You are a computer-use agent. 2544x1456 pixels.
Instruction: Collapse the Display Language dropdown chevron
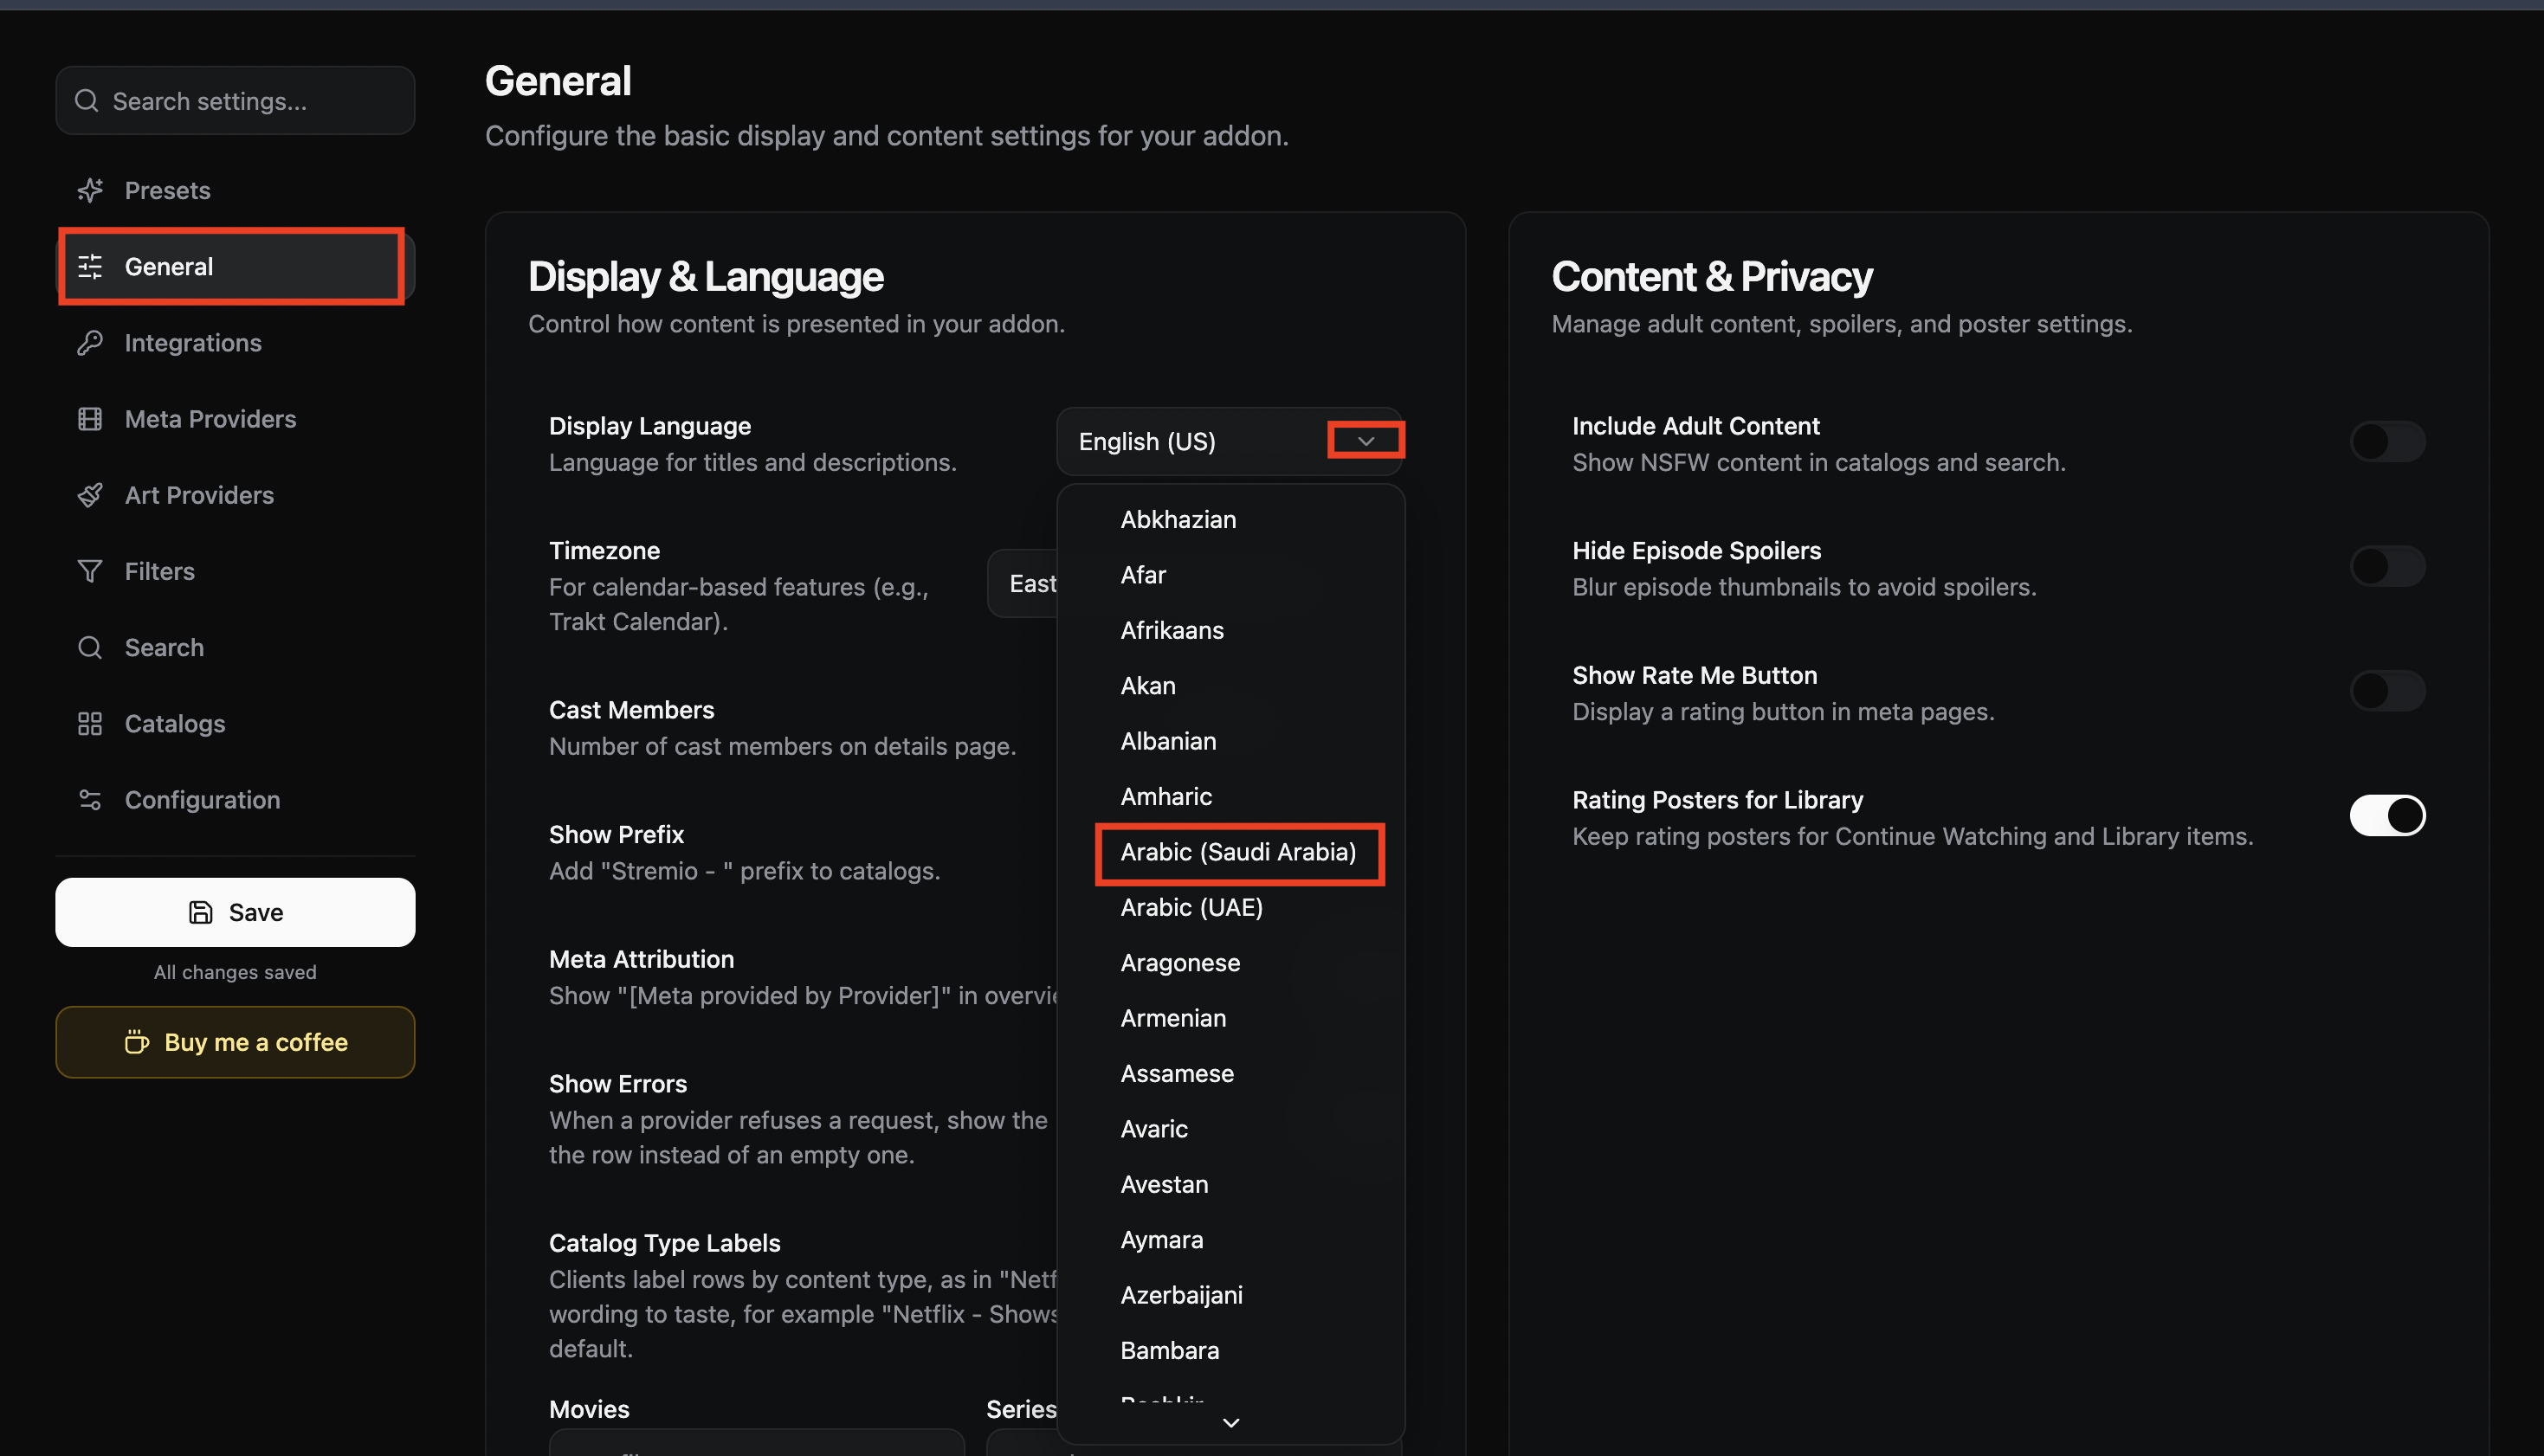click(1366, 441)
